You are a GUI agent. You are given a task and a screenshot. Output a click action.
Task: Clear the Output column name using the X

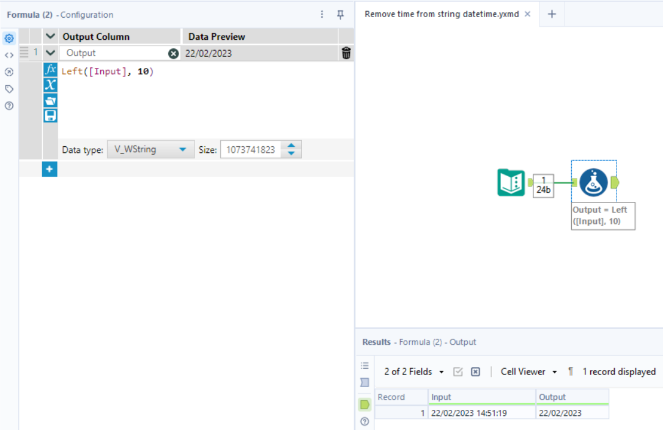[172, 53]
